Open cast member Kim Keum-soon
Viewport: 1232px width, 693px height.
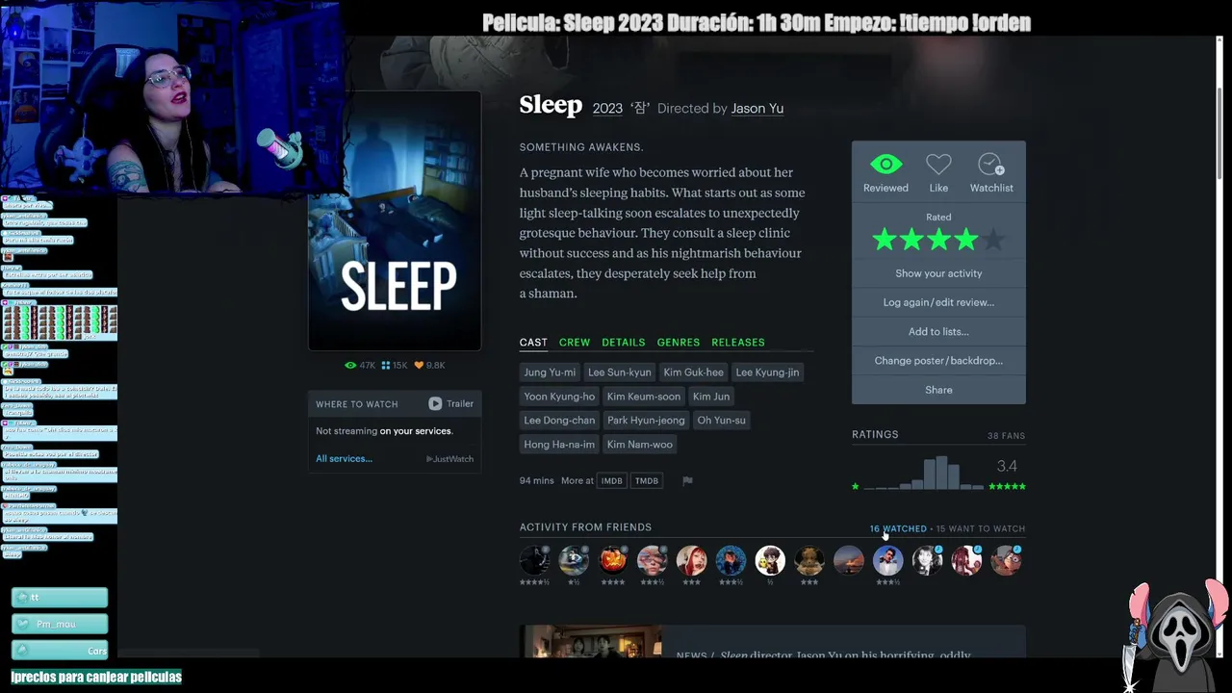644,397
